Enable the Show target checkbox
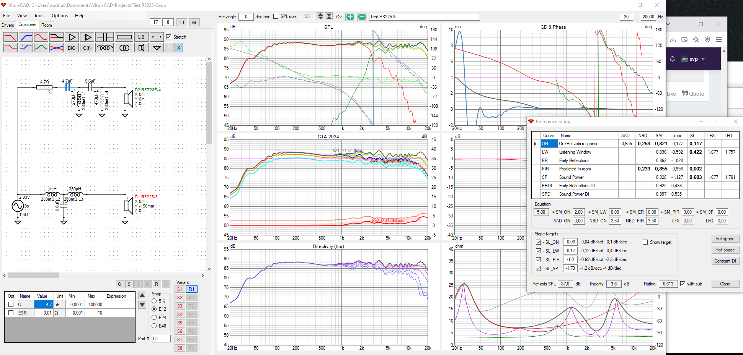Image resolution: width=743 pixels, height=355 pixels. coord(645,242)
